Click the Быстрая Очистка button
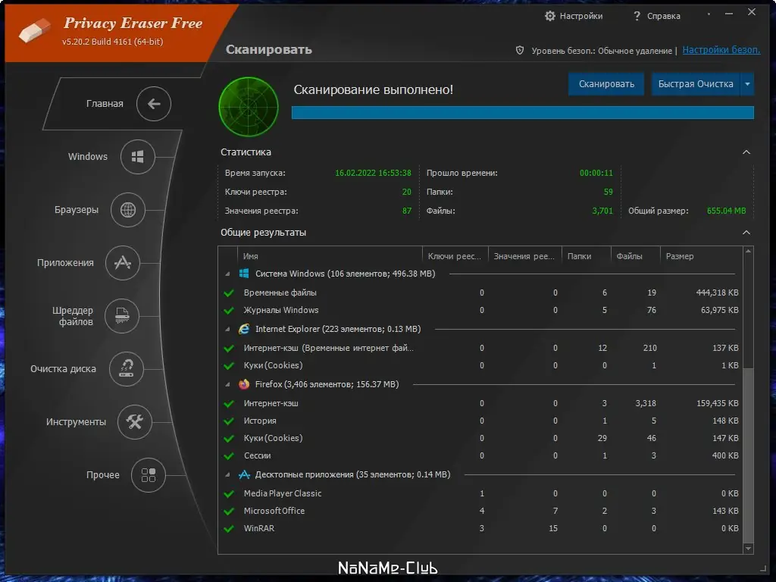This screenshot has width=776, height=582. click(x=696, y=84)
